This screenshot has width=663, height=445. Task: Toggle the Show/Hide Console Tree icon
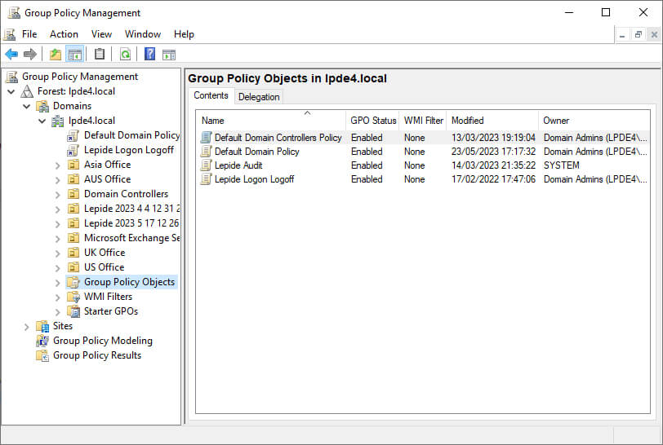74,55
